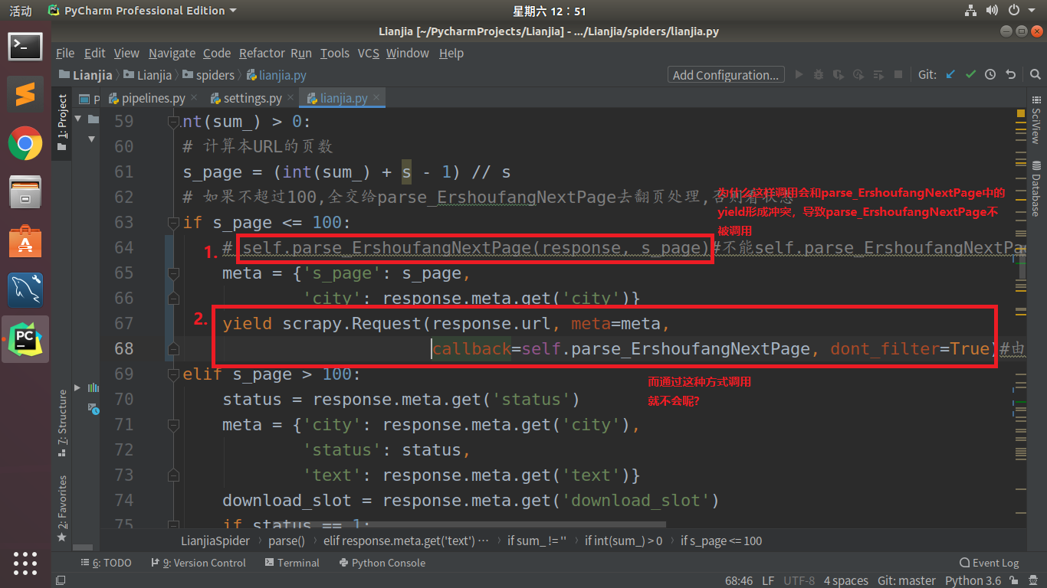Click LianjiaSpider in code breadcrumb bar
This screenshot has height=588, width=1047.
(x=215, y=541)
